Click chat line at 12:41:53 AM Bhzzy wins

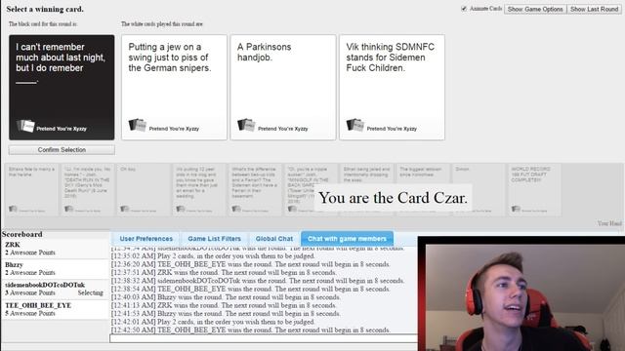(x=226, y=314)
